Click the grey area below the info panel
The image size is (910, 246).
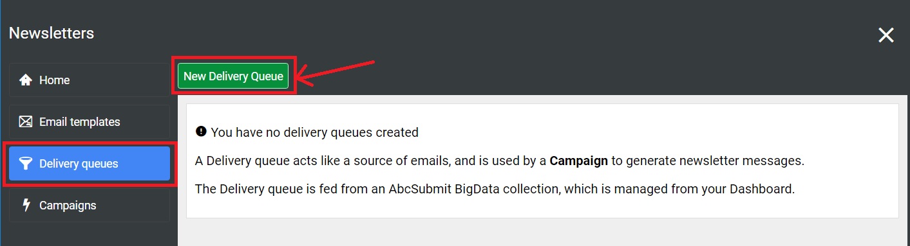click(541, 233)
